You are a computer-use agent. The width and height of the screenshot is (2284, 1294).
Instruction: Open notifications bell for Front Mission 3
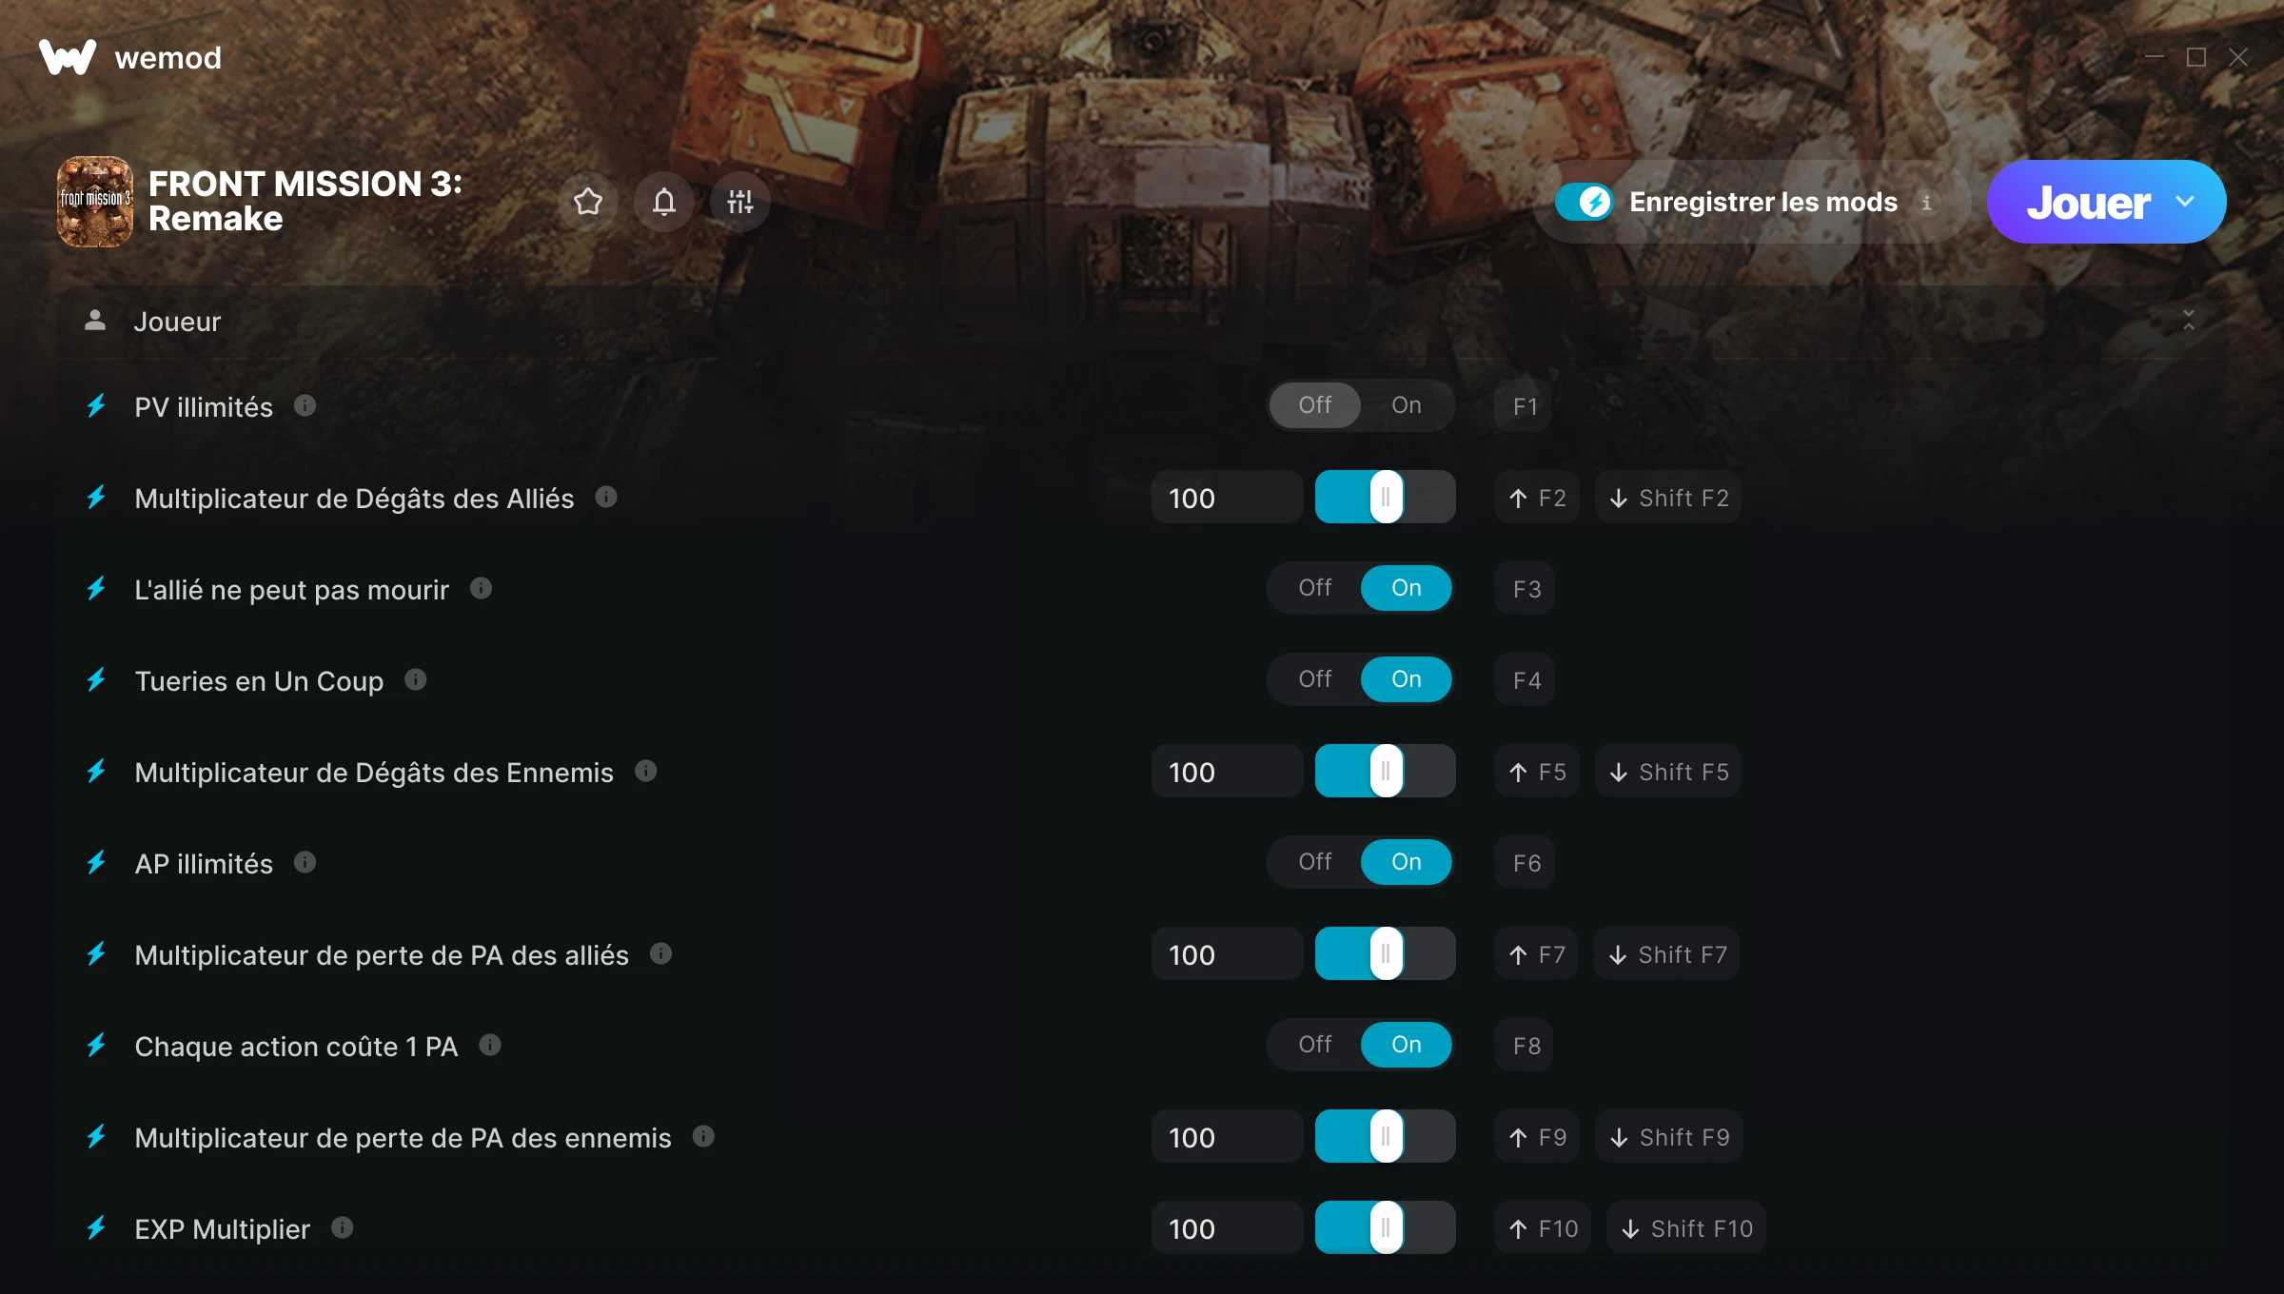(664, 202)
